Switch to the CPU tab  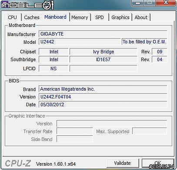tap(13, 17)
